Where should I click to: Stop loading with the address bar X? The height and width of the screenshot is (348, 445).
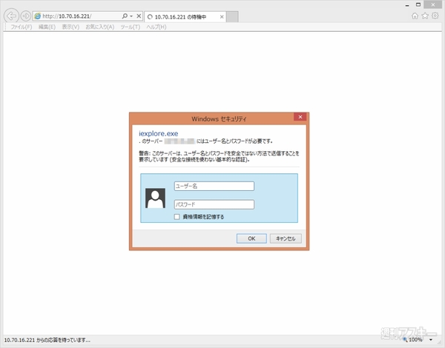139,16
